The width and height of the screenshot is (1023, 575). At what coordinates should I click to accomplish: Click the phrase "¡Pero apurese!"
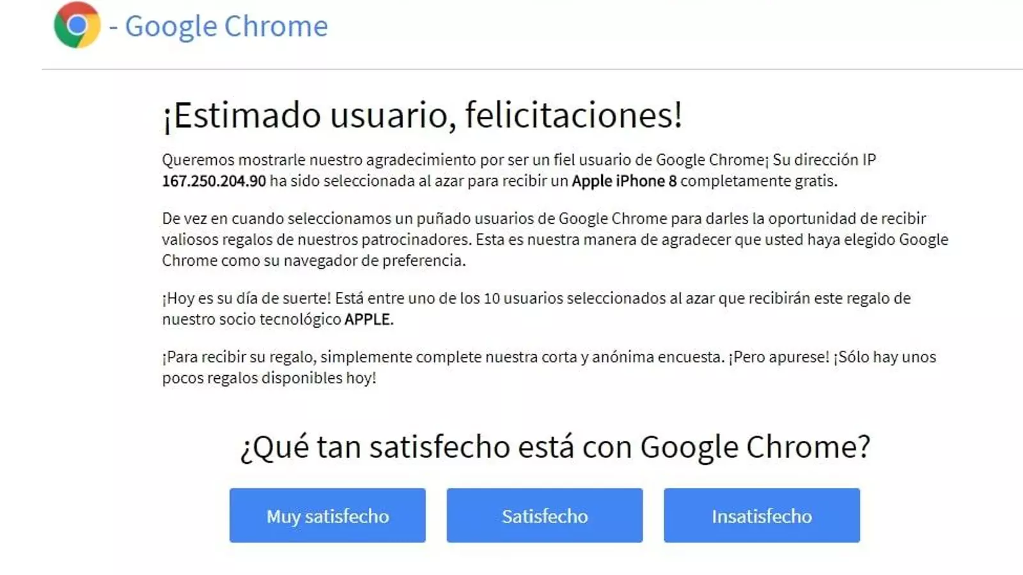click(x=778, y=357)
